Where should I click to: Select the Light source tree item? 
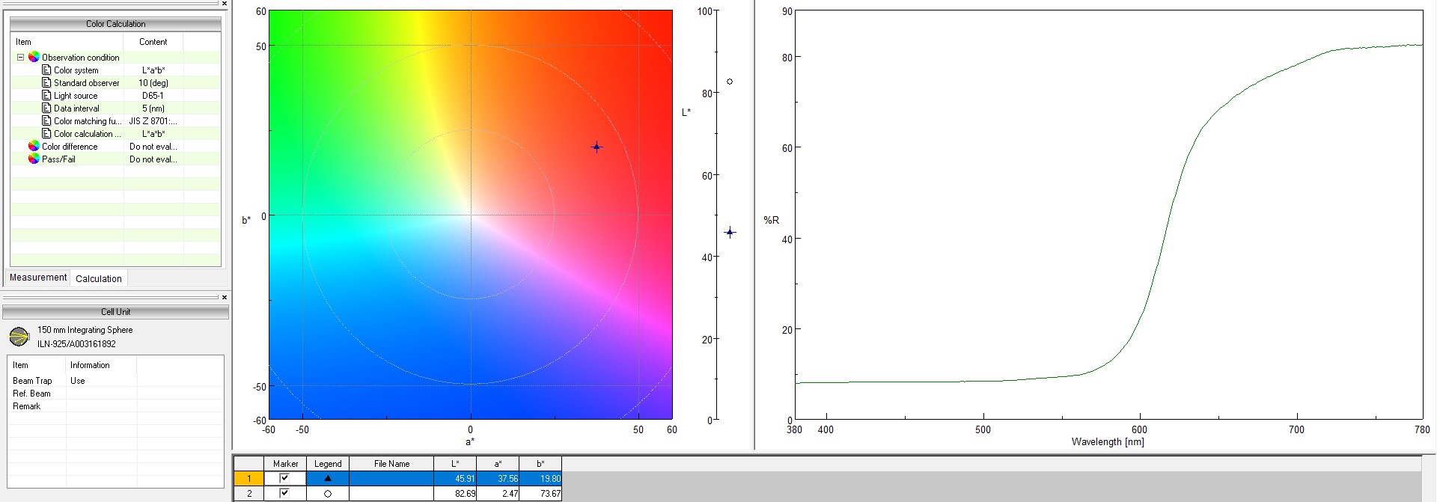coord(75,95)
